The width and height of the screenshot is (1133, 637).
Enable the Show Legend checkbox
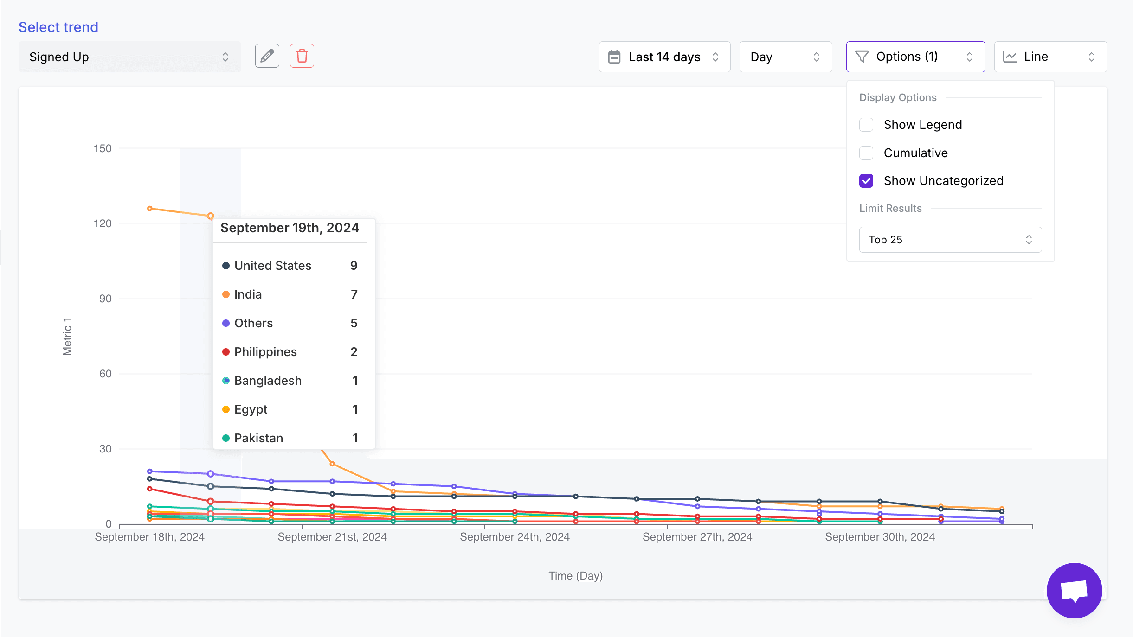(866, 125)
